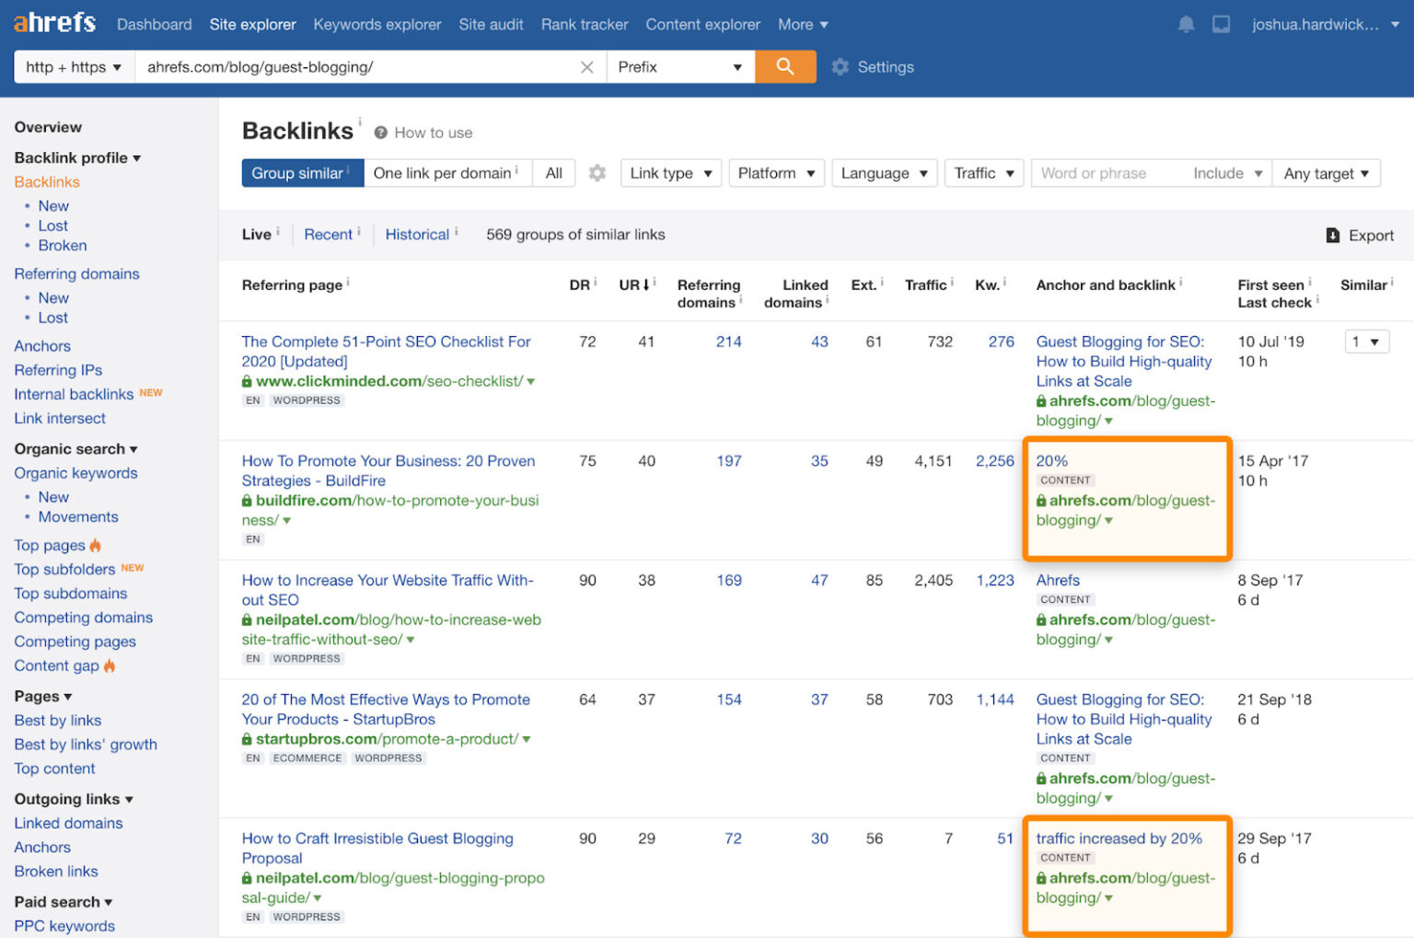1414x938 pixels.
Task: Open the Link type filter dropdown
Action: point(670,173)
